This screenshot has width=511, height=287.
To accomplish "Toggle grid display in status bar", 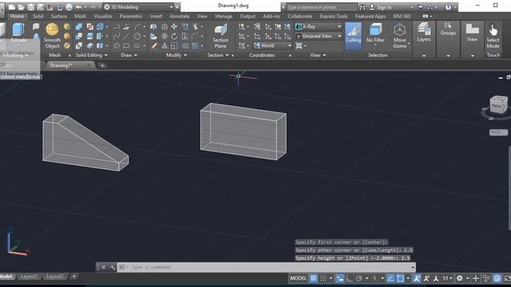I will 313,278.
